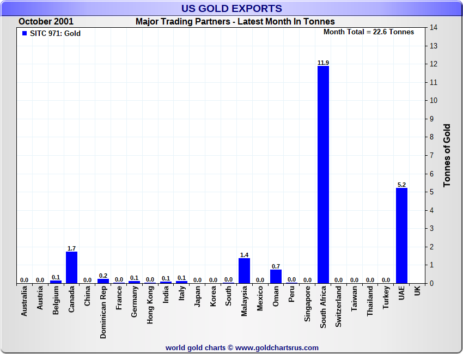
Task: Click the 'Austria' axis label
Action: click(40, 297)
